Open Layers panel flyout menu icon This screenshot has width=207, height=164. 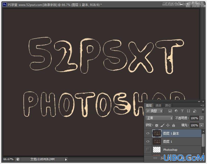point(202,105)
